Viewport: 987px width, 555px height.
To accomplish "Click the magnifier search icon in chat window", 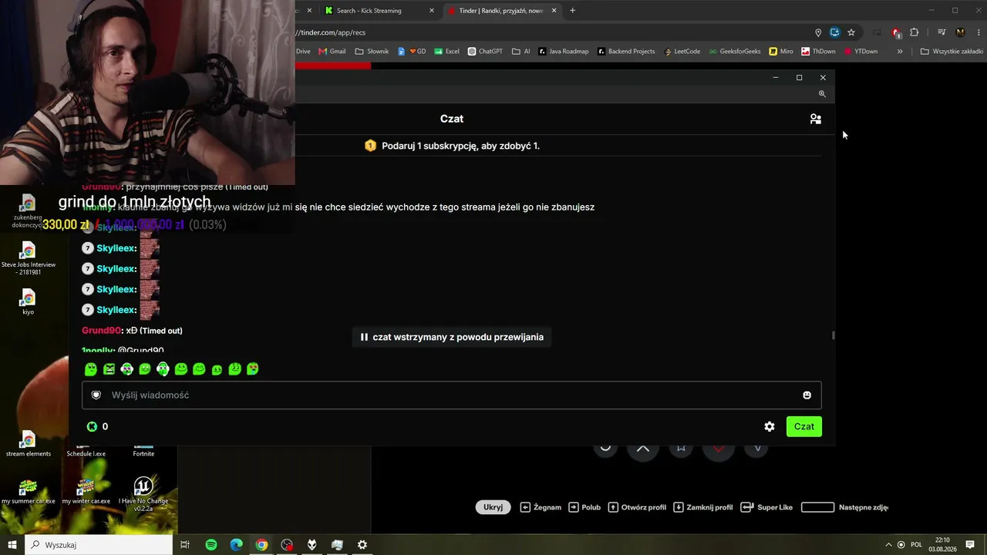I will click(x=822, y=94).
